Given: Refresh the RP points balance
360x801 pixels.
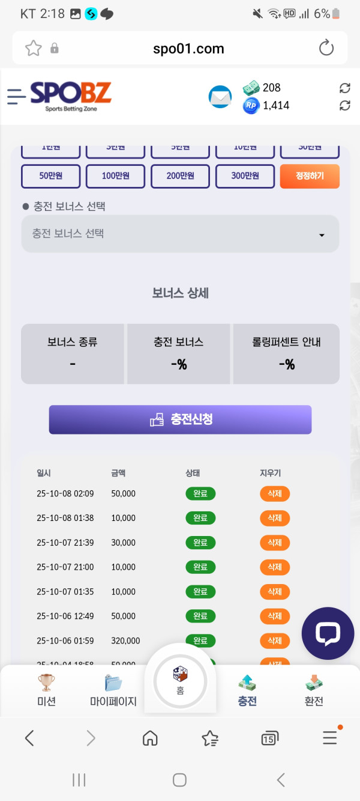Looking at the screenshot, I should tap(344, 106).
